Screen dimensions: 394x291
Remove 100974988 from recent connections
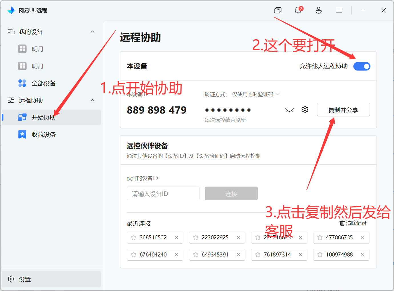(x=363, y=254)
